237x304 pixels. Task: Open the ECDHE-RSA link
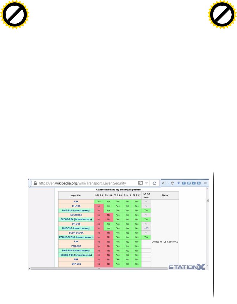tap(76, 219)
